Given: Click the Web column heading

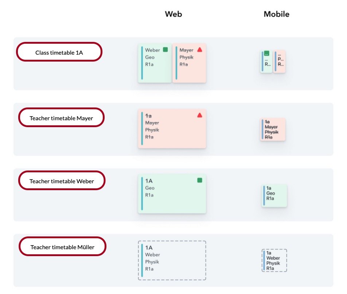Looking at the screenshot, I should [x=173, y=14].
